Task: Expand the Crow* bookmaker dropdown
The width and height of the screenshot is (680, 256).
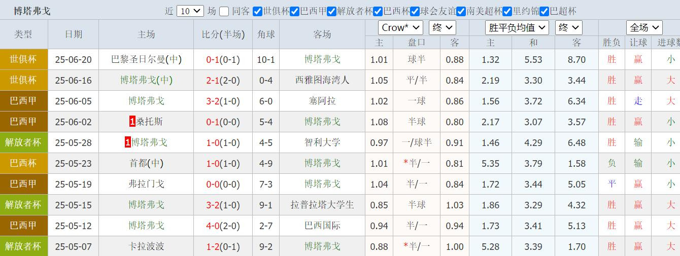Action: (x=400, y=27)
